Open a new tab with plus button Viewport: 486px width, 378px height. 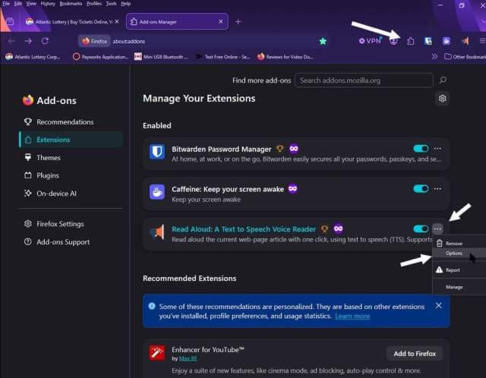coord(238,21)
